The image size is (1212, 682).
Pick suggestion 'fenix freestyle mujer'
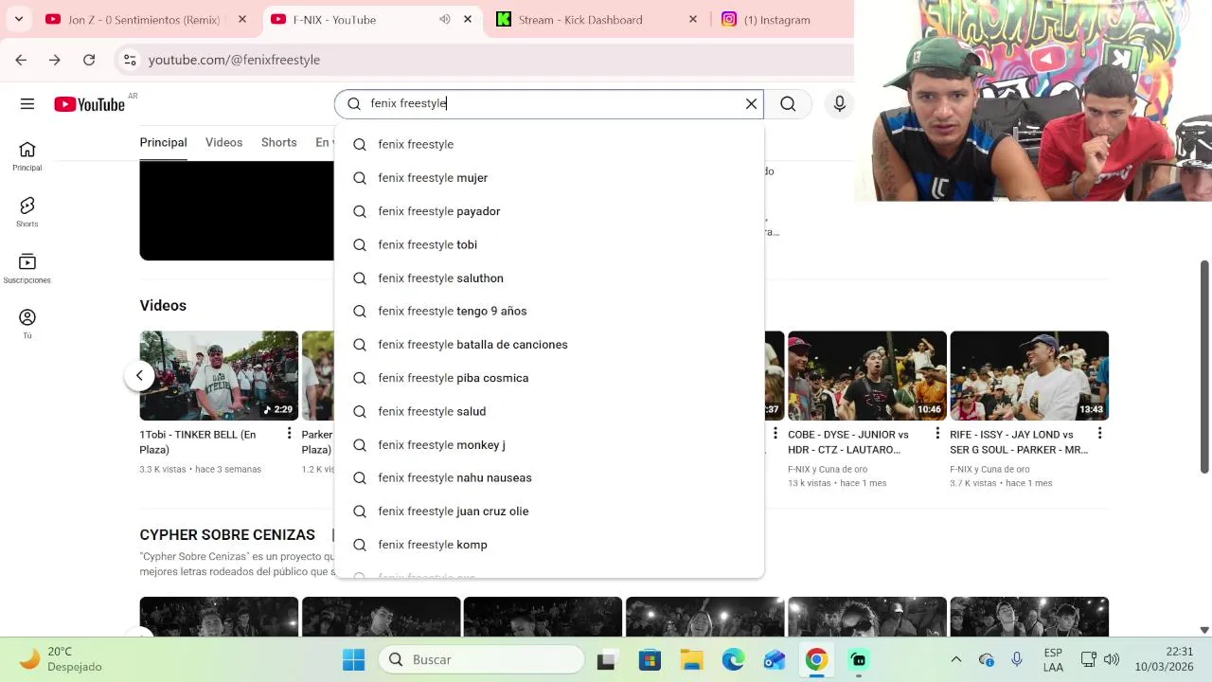[548, 177]
